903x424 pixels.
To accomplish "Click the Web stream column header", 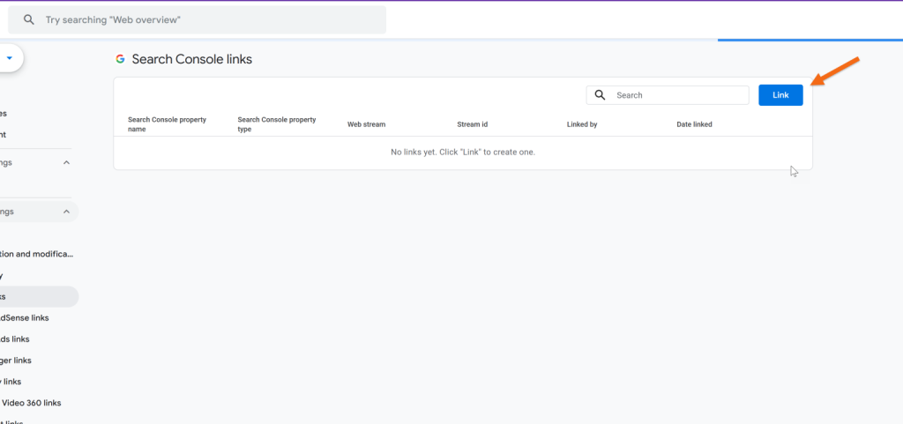I will click(x=366, y=124).
